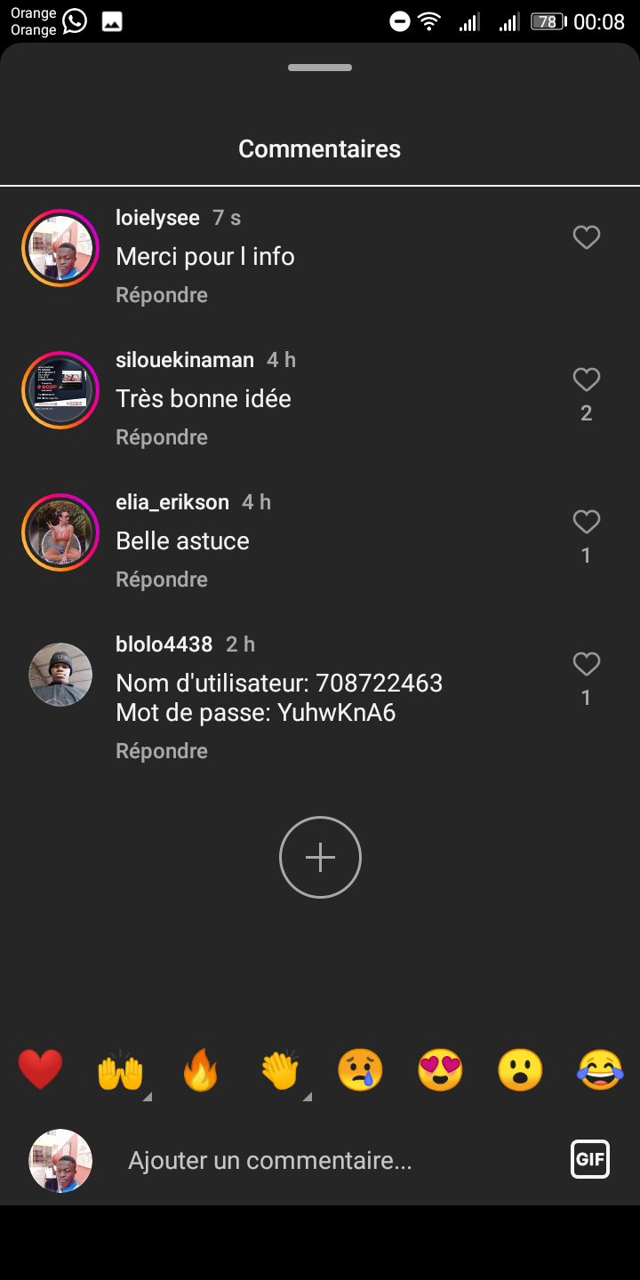This screenshot has height=1280, width=640.
Task: Insert the heart-eyes emoji
Action: pyautogui.click(x=440, y=1069)
